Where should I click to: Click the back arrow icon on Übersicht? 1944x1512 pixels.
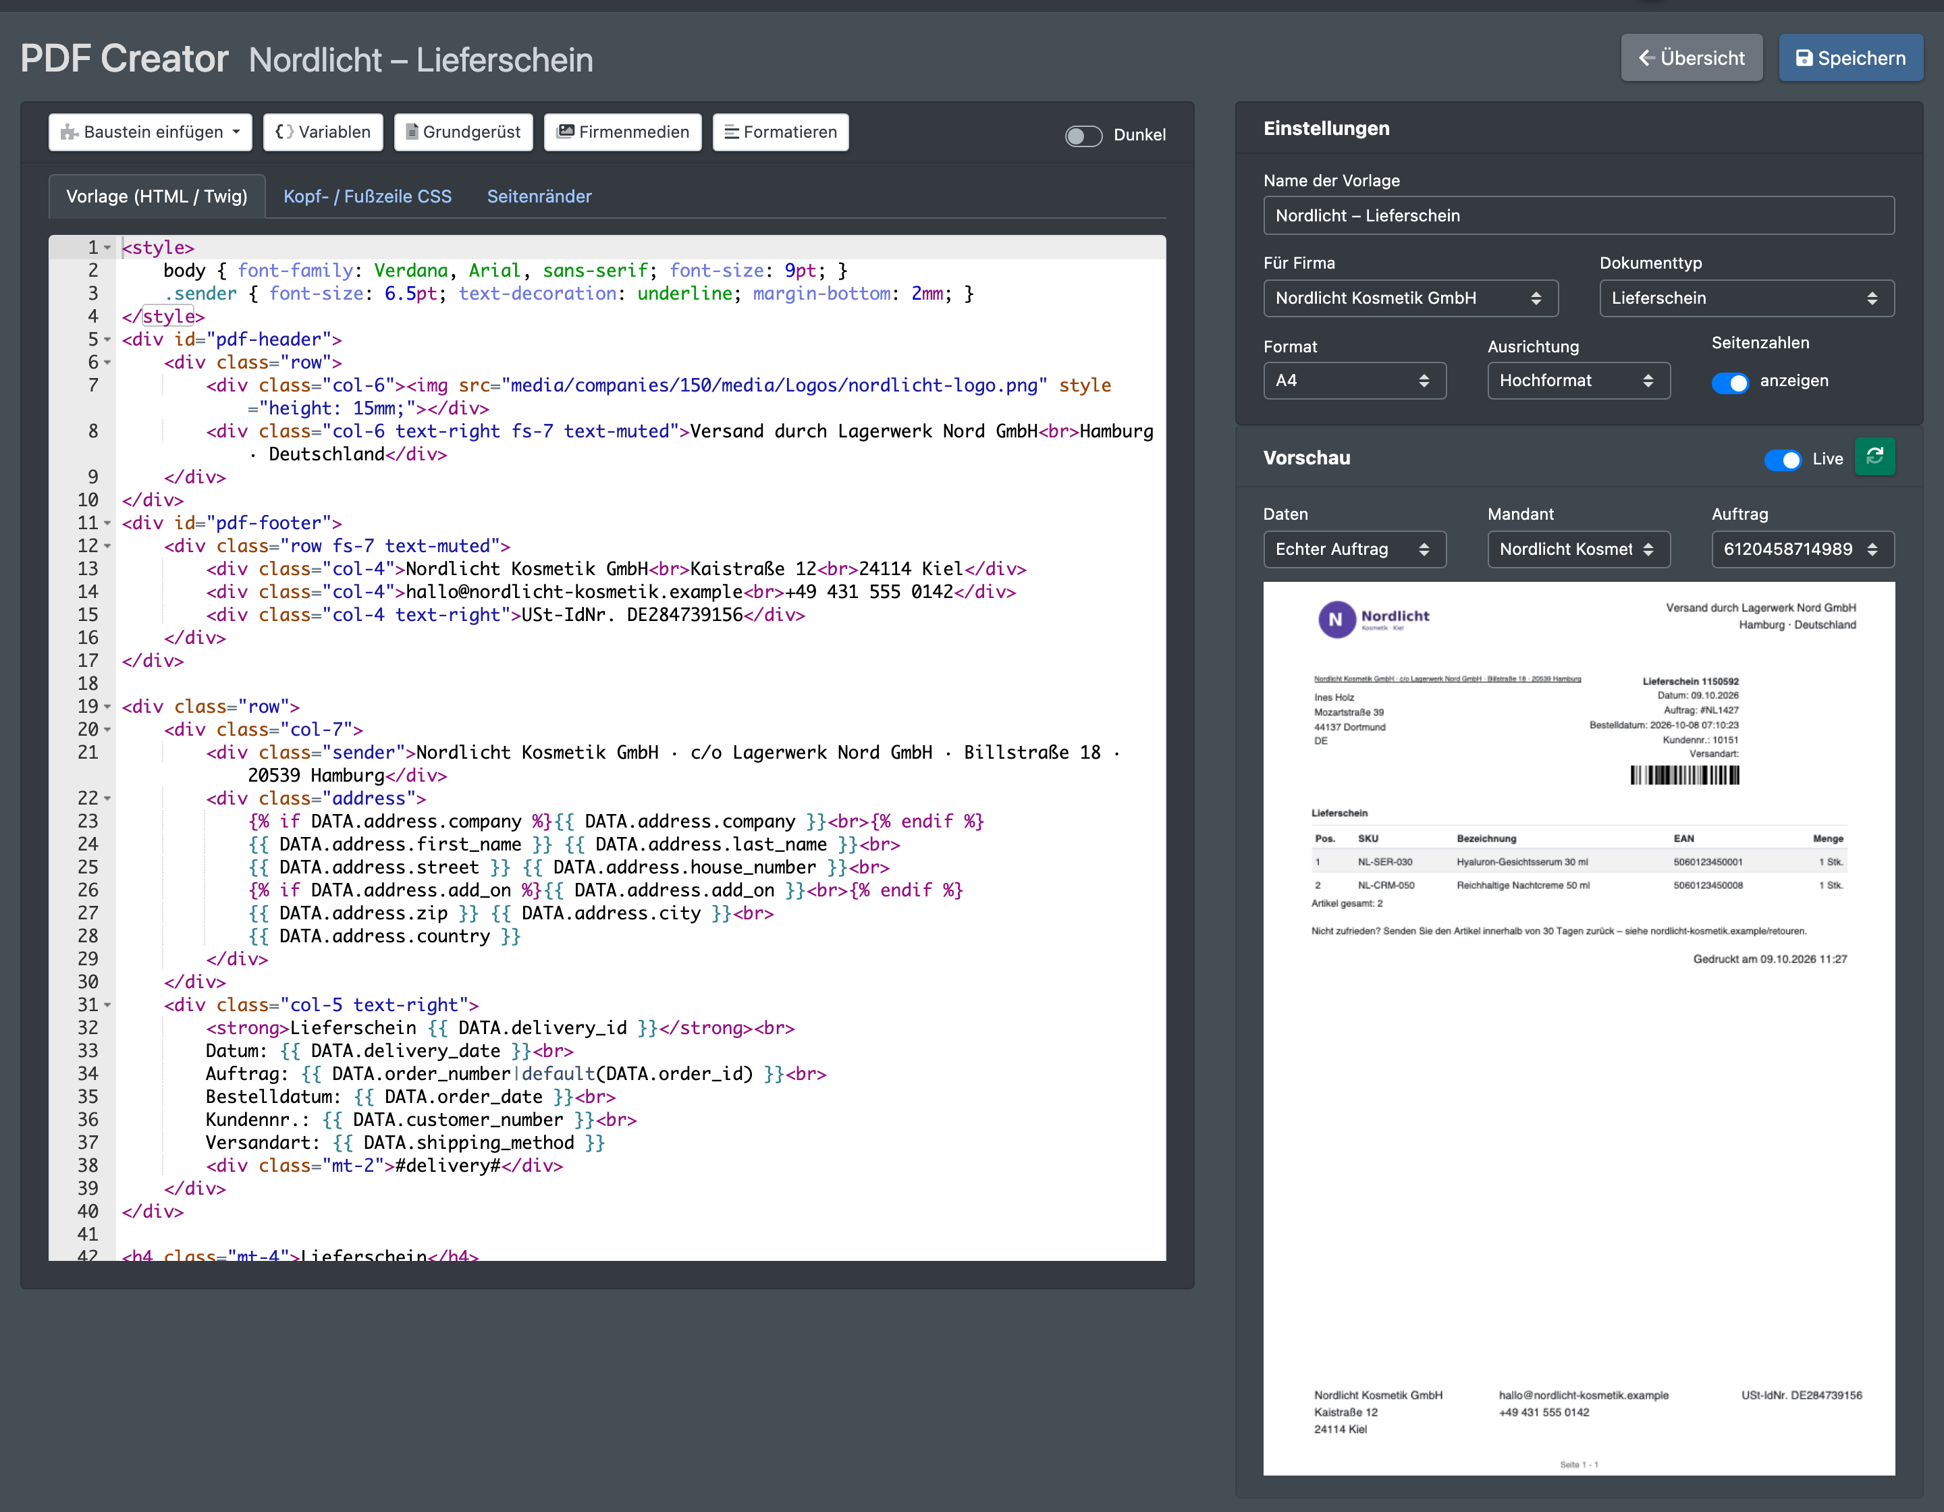click(1647, 58)
